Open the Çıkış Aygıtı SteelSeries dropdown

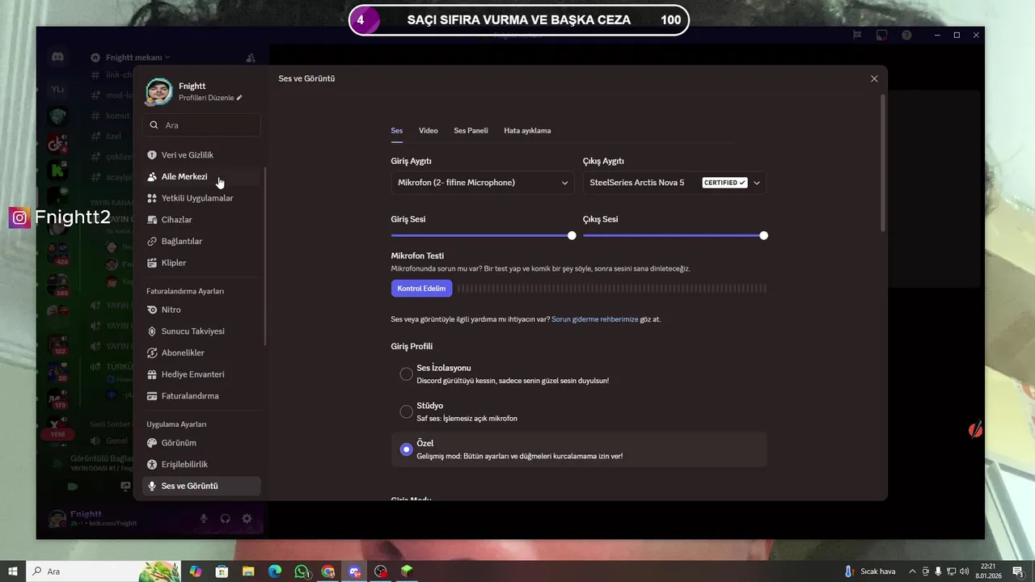(x=674, y=183)
